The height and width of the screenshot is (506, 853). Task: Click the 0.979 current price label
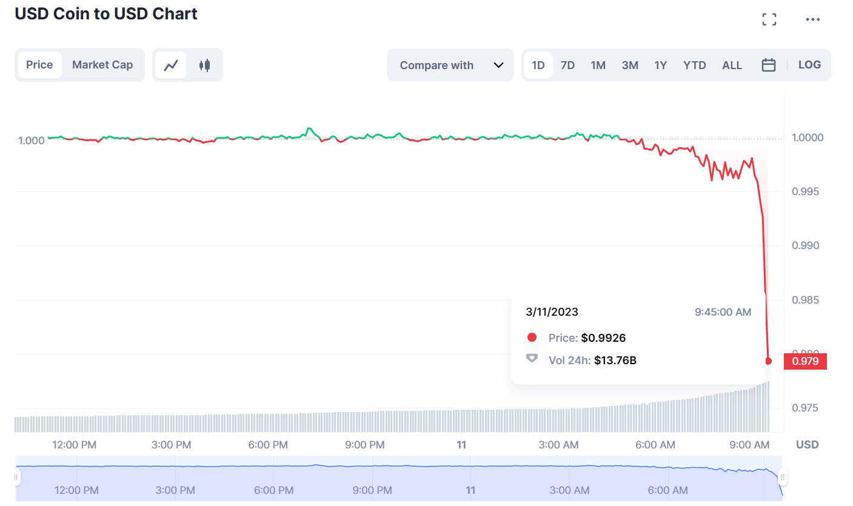tap(805, 361)
